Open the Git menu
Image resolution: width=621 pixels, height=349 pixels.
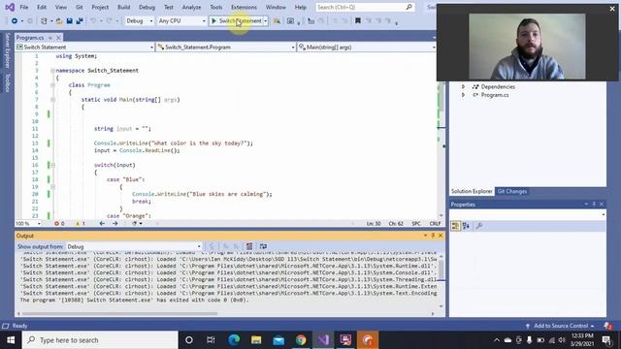tap(80, 7)
